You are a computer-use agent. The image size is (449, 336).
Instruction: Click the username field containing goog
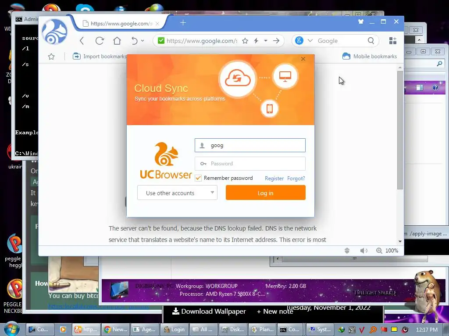(x=250, y=145)
